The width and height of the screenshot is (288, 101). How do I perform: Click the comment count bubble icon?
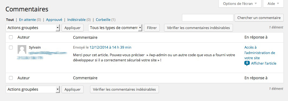coord(247,63)
